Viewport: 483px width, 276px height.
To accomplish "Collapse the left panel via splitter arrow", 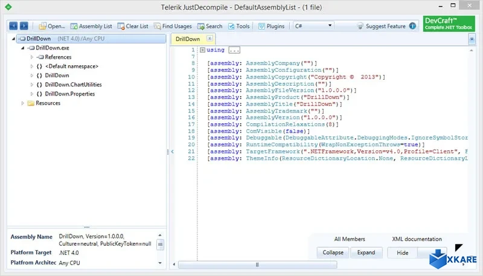I will coord(172,152).
